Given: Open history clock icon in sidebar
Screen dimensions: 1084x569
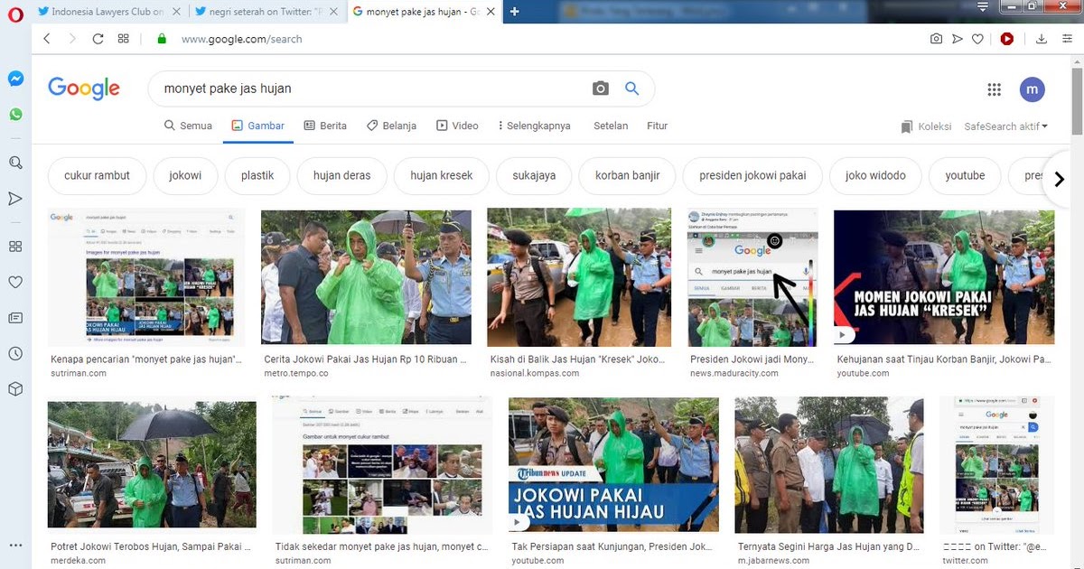Looking at the screenshot, I should coord(15,354).
